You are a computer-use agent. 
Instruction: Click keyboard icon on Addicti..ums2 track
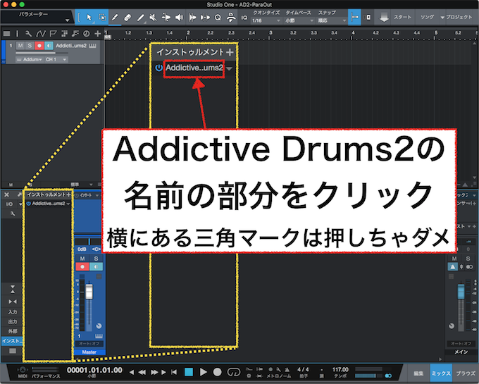(92, 46)
